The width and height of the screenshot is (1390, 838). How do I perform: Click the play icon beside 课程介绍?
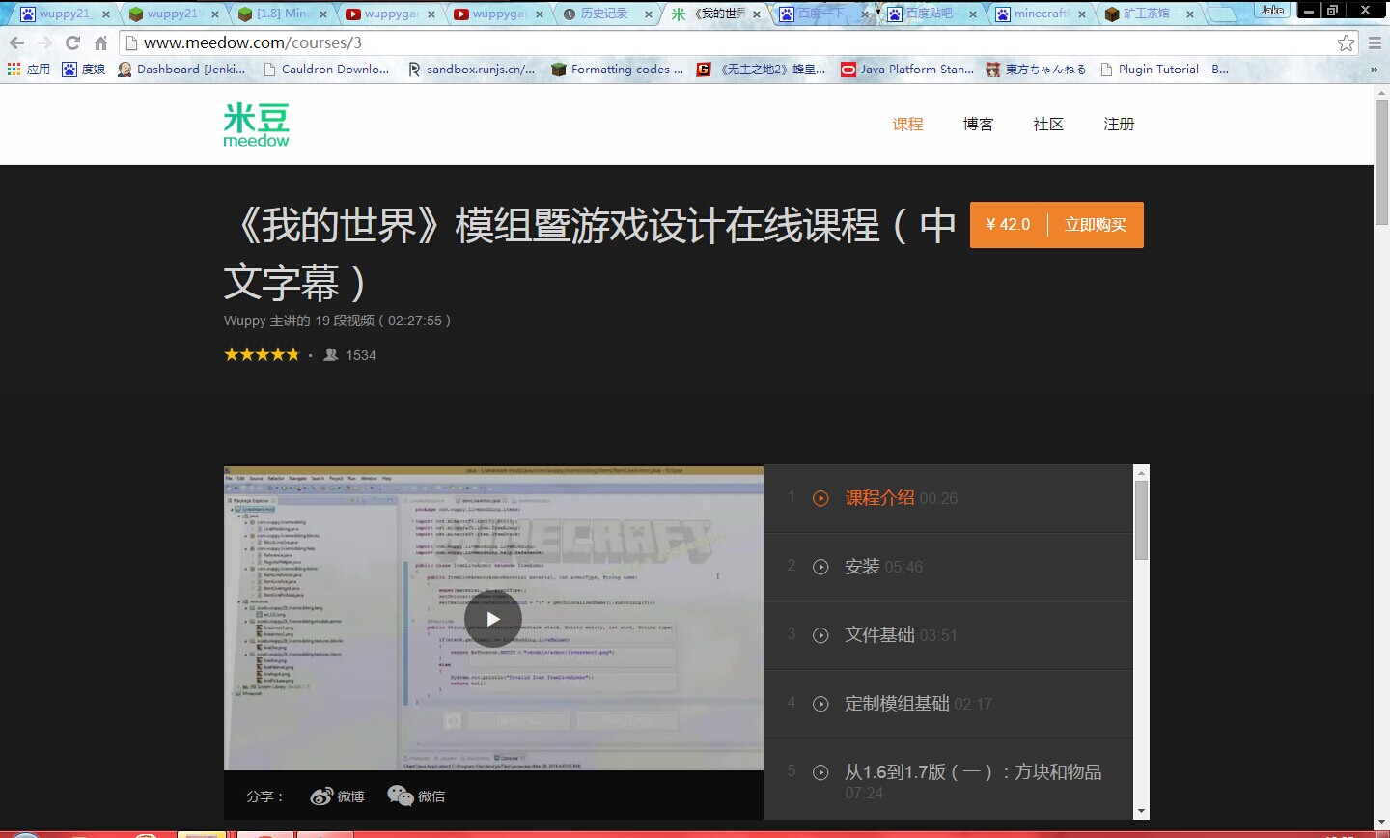(820, 499)
